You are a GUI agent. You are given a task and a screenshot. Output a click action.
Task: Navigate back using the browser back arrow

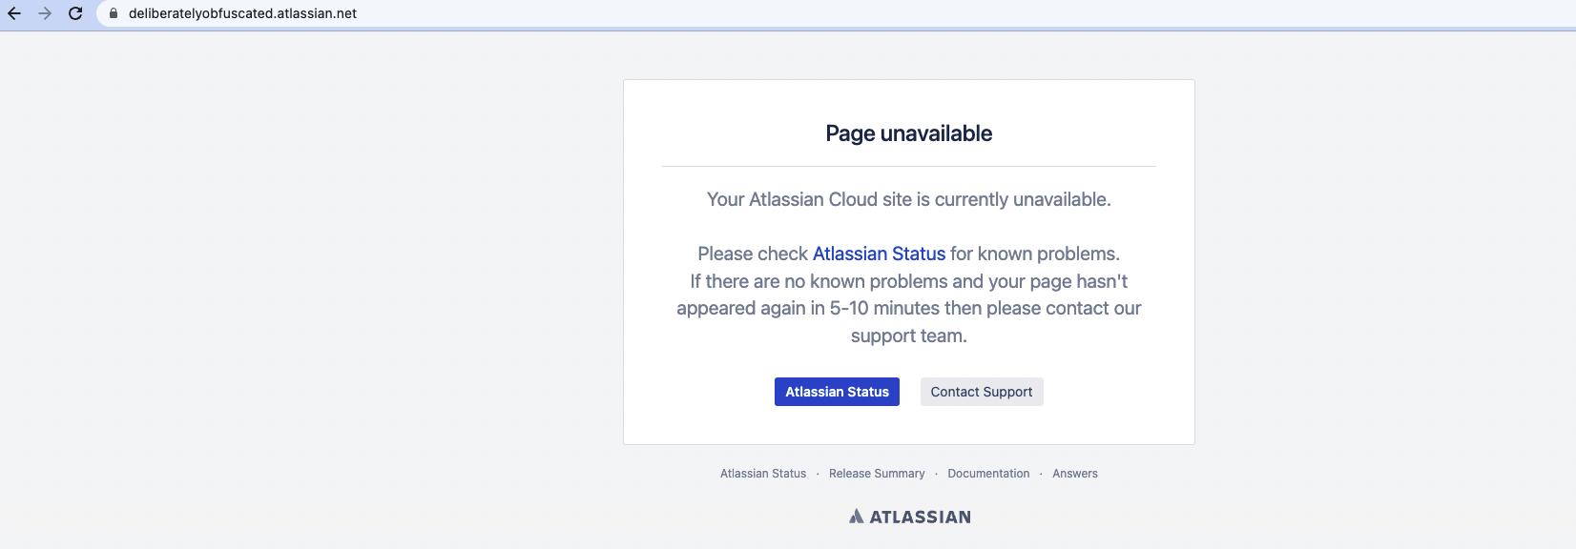tap(14, 13)
